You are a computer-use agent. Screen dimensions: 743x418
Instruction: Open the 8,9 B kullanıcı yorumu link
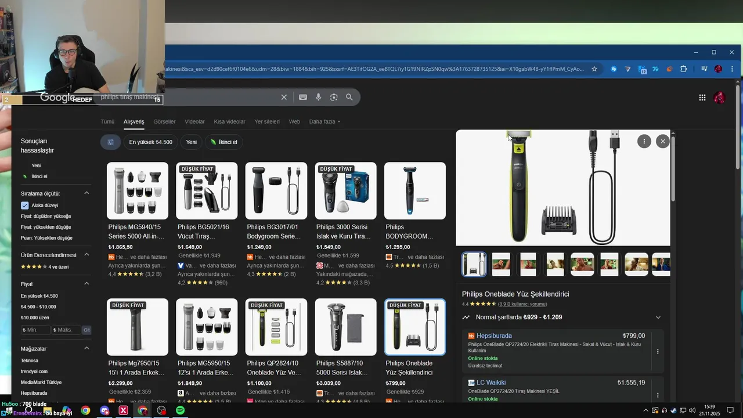tap(522, 304)
